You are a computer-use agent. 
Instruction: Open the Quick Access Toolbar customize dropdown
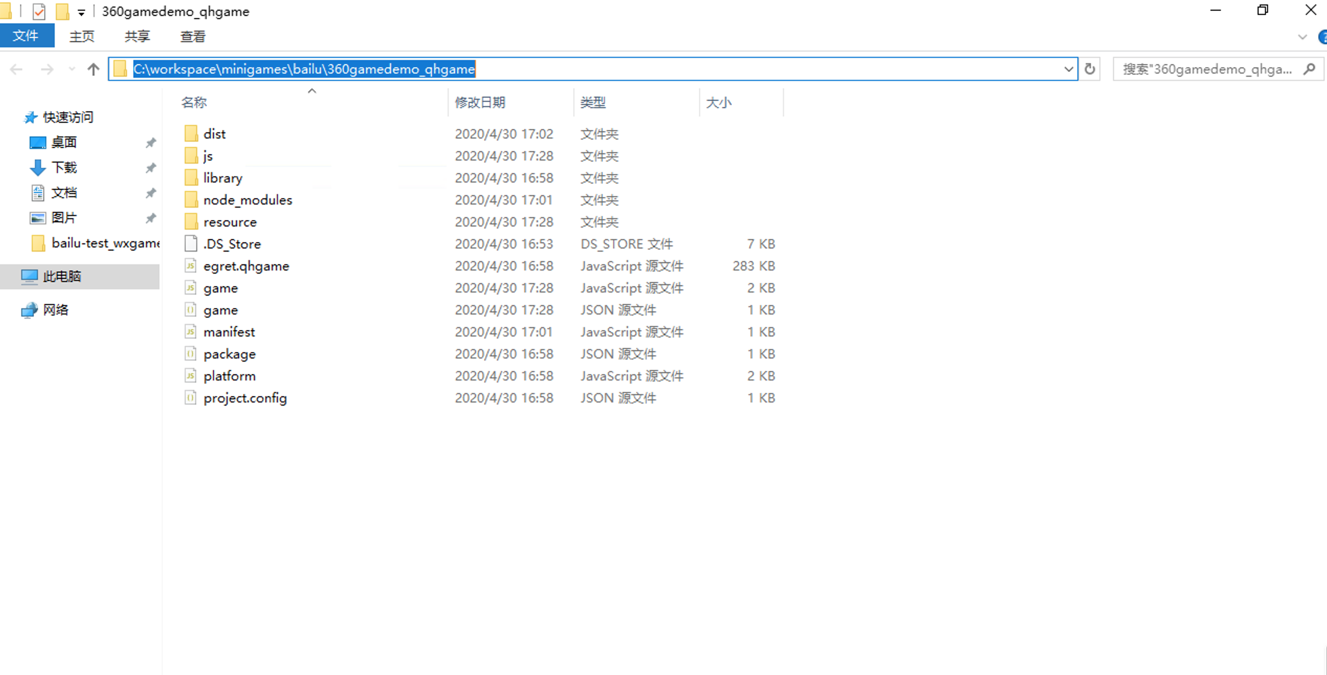(81, 12)
